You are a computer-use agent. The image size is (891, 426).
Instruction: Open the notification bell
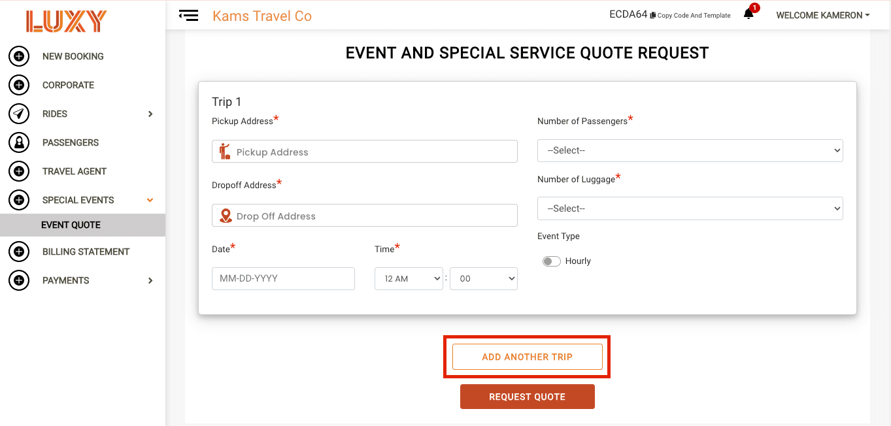click(x=749, y=14)
